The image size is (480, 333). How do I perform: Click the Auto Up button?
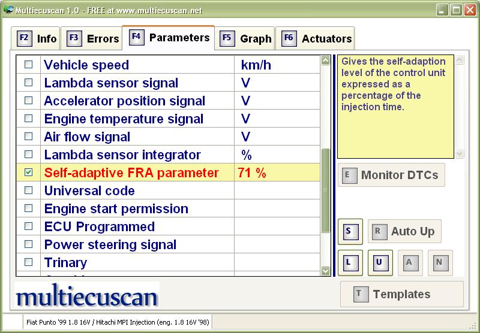[x=404, y=231]
